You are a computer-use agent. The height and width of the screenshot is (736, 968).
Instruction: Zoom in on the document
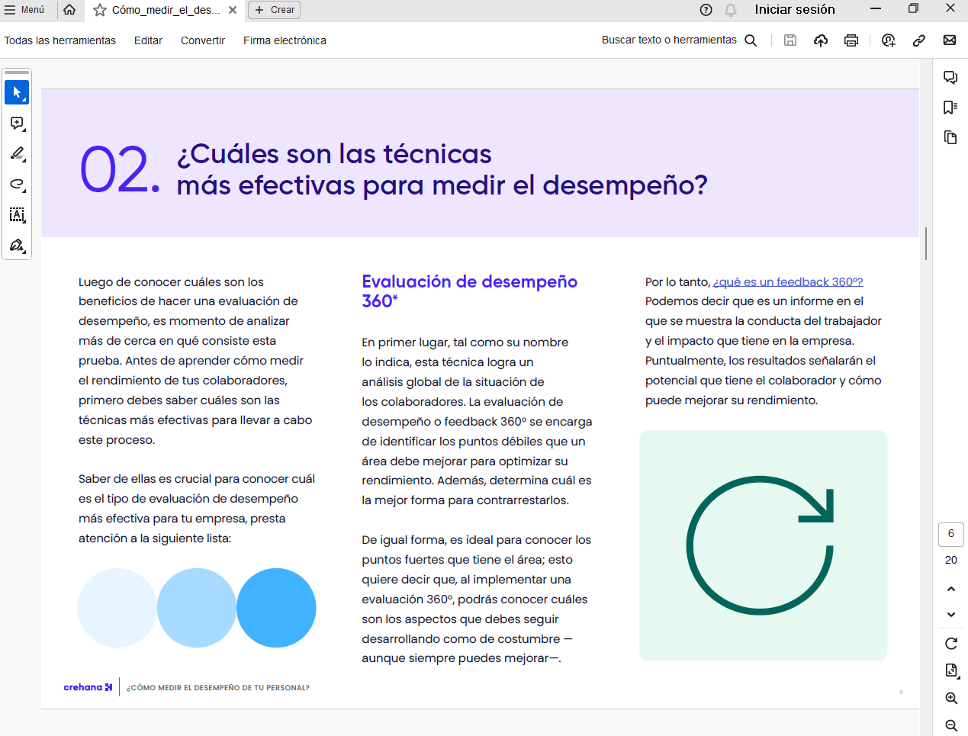click(x=950, y=698)
